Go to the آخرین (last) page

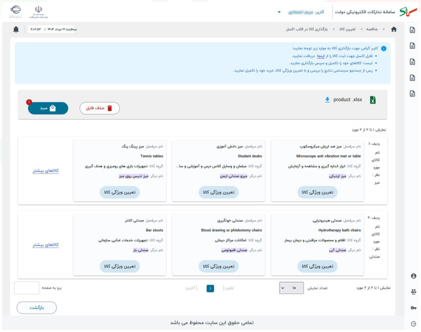click(x=190, y=288)
